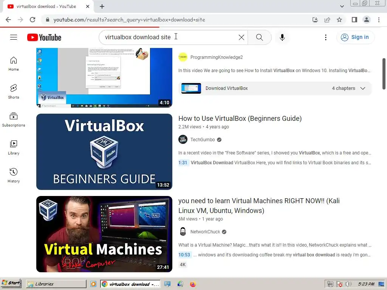This screenshot has width=387, height=290.
Task: Click the 4K badge
Action: coord(183,265)
